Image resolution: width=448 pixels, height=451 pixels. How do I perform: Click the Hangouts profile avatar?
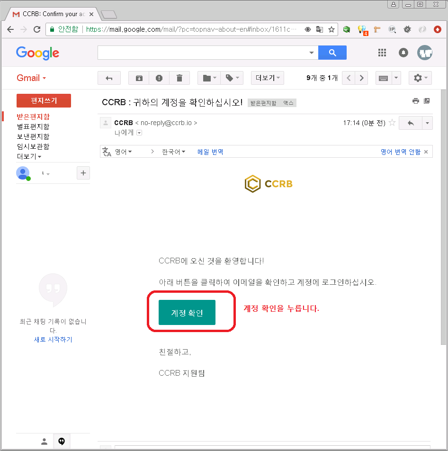coord(23,173)
